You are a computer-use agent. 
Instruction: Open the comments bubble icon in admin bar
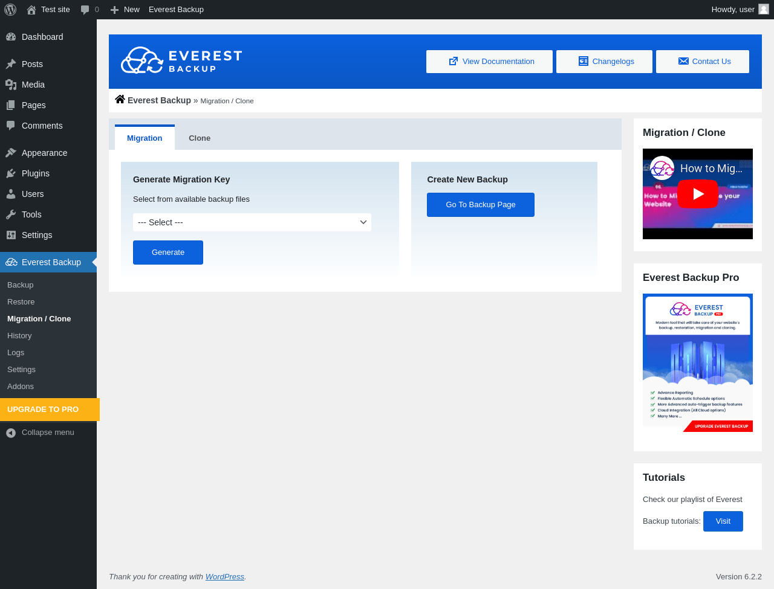click(x=85, y=10)
